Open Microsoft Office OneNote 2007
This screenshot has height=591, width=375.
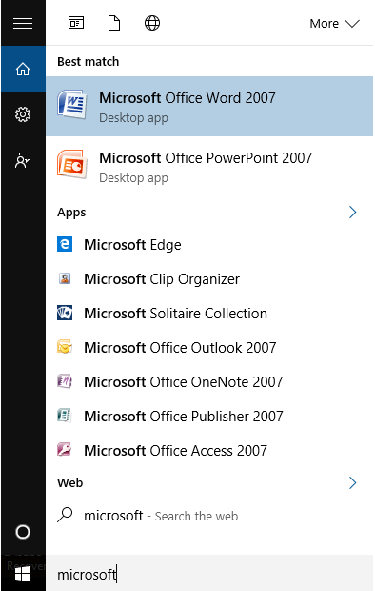[x=209, y=382]
